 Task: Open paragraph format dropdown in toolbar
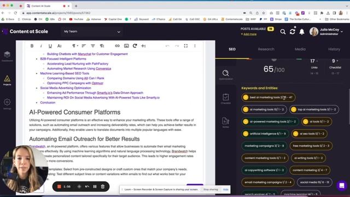(x=75, y=46)
